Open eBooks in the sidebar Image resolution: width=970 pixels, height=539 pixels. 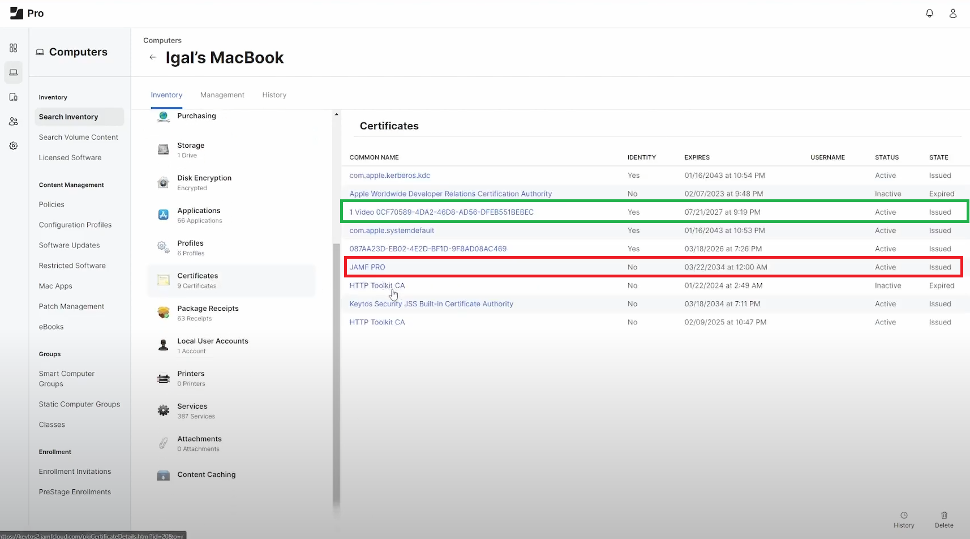point(51,327)
